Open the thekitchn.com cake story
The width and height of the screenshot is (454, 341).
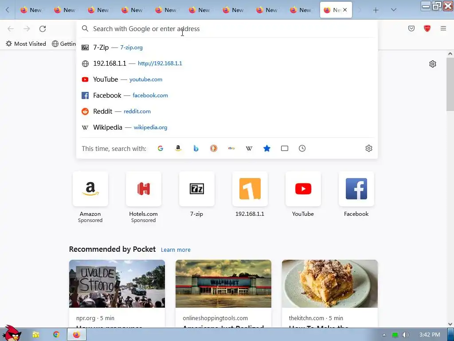click(330, 294)
